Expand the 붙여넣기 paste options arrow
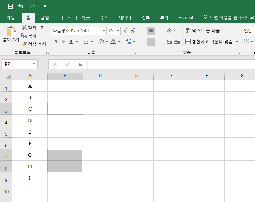 pyautogui.click(x=12, y=45)
